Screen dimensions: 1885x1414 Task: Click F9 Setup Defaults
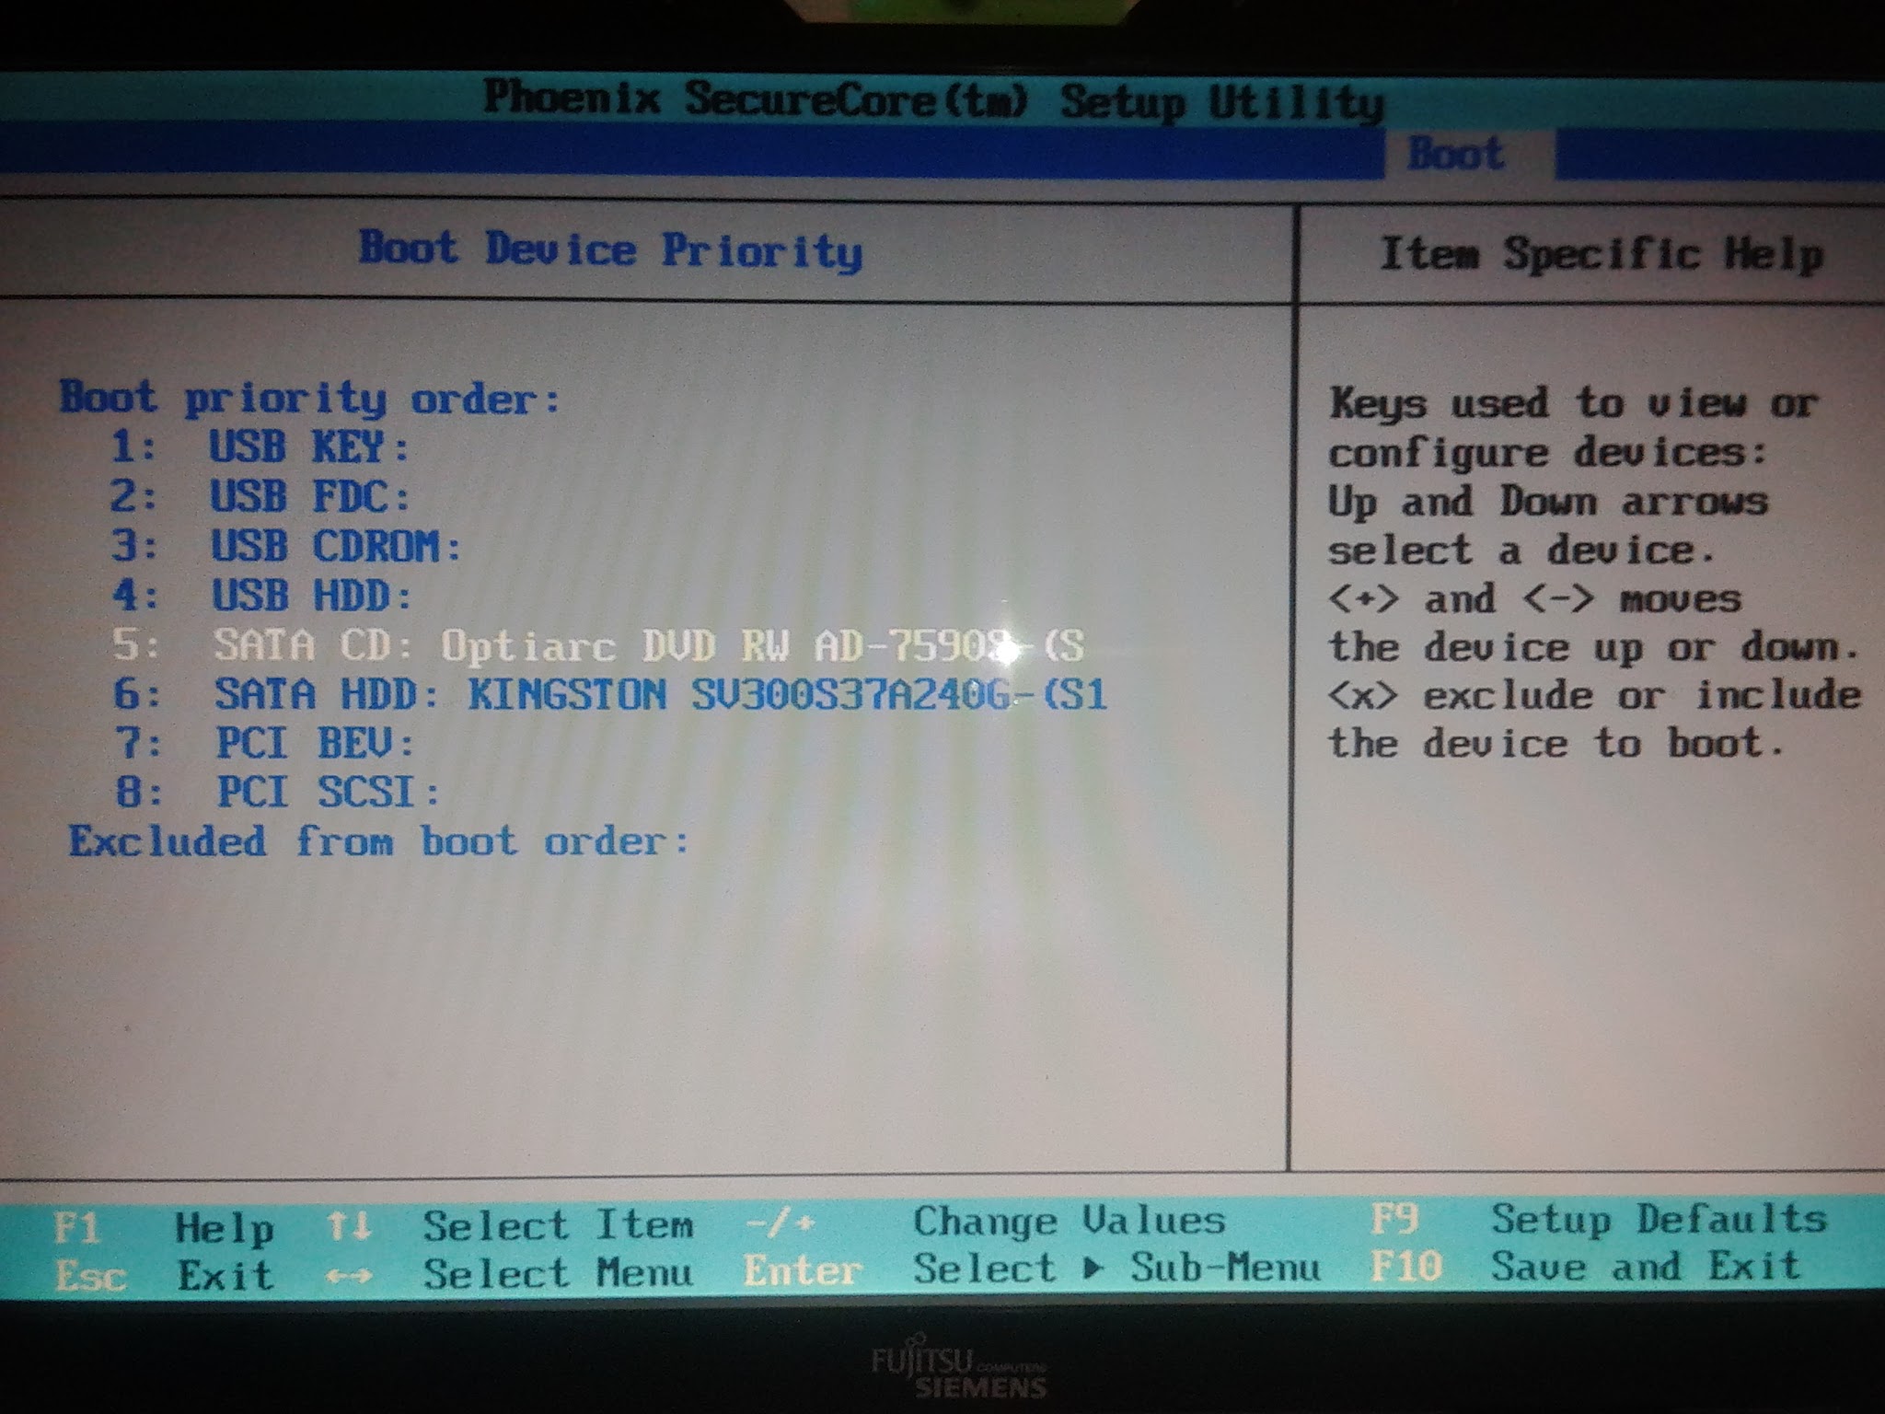pos(1599,1220)
